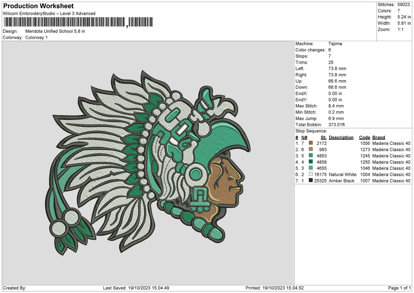
Task: Click the 'Brand' column header
Action: point(379,137)
